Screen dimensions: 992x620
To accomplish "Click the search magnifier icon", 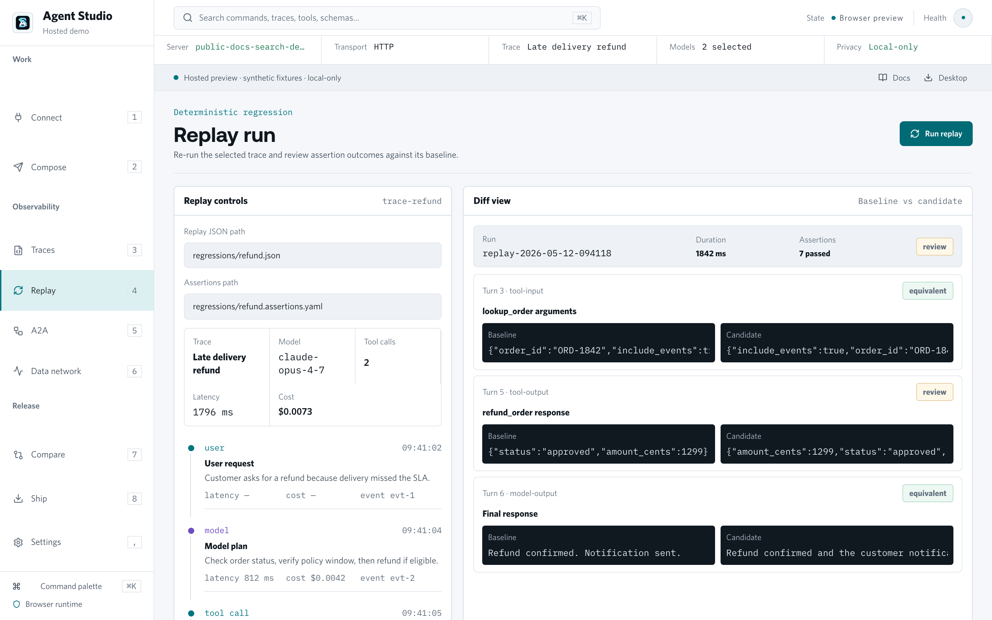I will point(188,18).
